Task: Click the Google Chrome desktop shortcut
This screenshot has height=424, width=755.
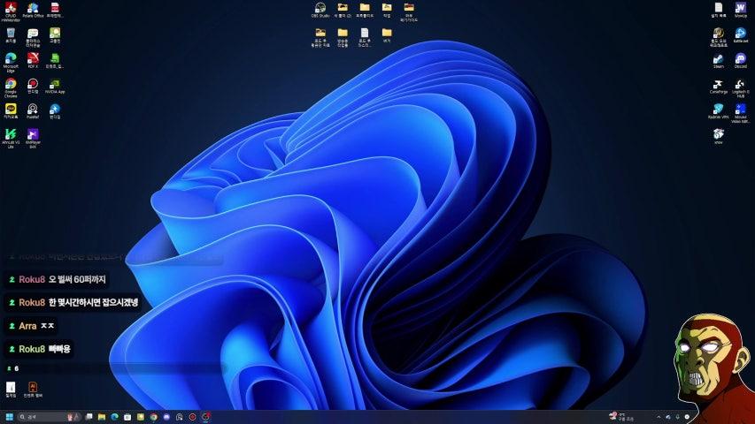Action: 11,85
